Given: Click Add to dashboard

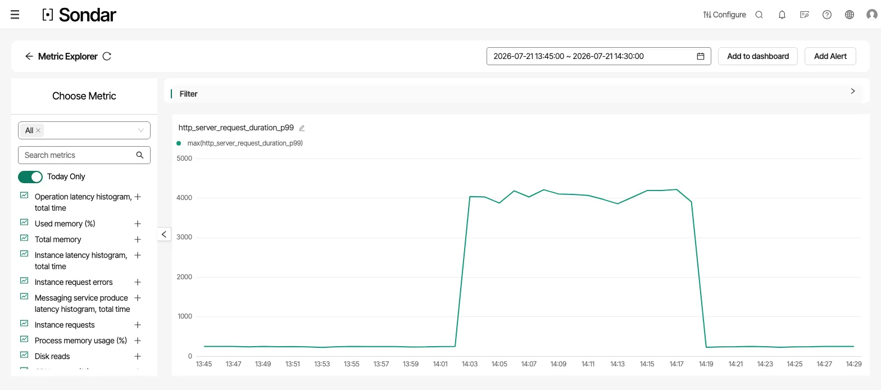Looking at the screenshot, I should tap(758, 56).
